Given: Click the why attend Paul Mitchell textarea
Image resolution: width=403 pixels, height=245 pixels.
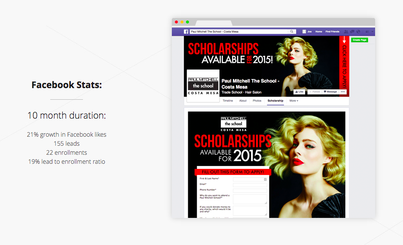Looking at the screenshot, I should [x=250, y=199].
